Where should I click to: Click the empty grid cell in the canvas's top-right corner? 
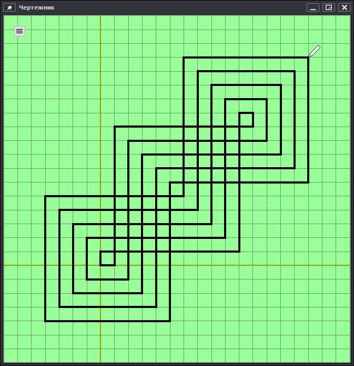[x=343, y=22]
